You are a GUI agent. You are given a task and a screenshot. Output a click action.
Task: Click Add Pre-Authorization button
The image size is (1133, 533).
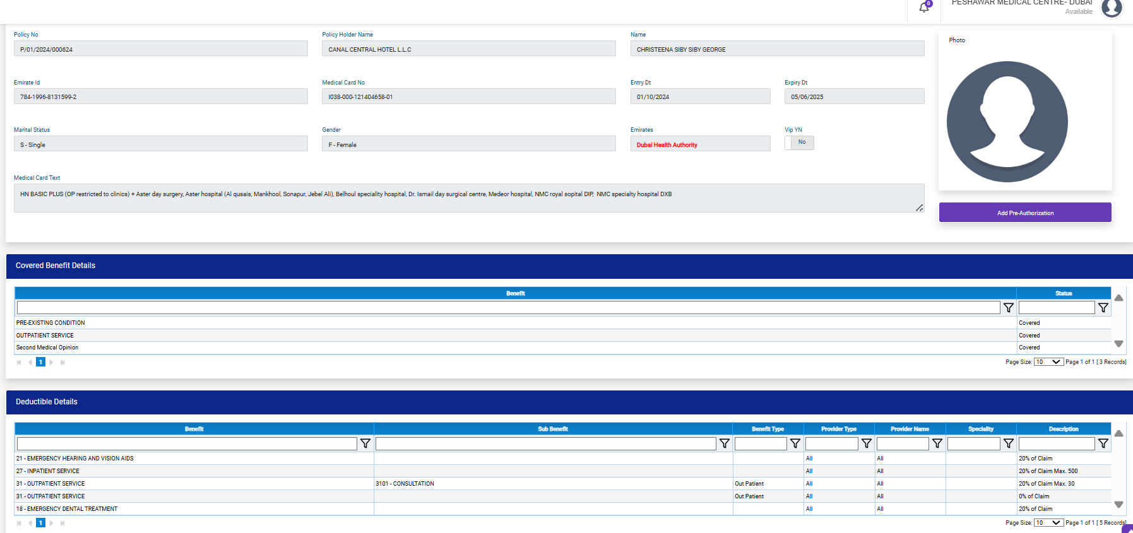click(1025, 213)
